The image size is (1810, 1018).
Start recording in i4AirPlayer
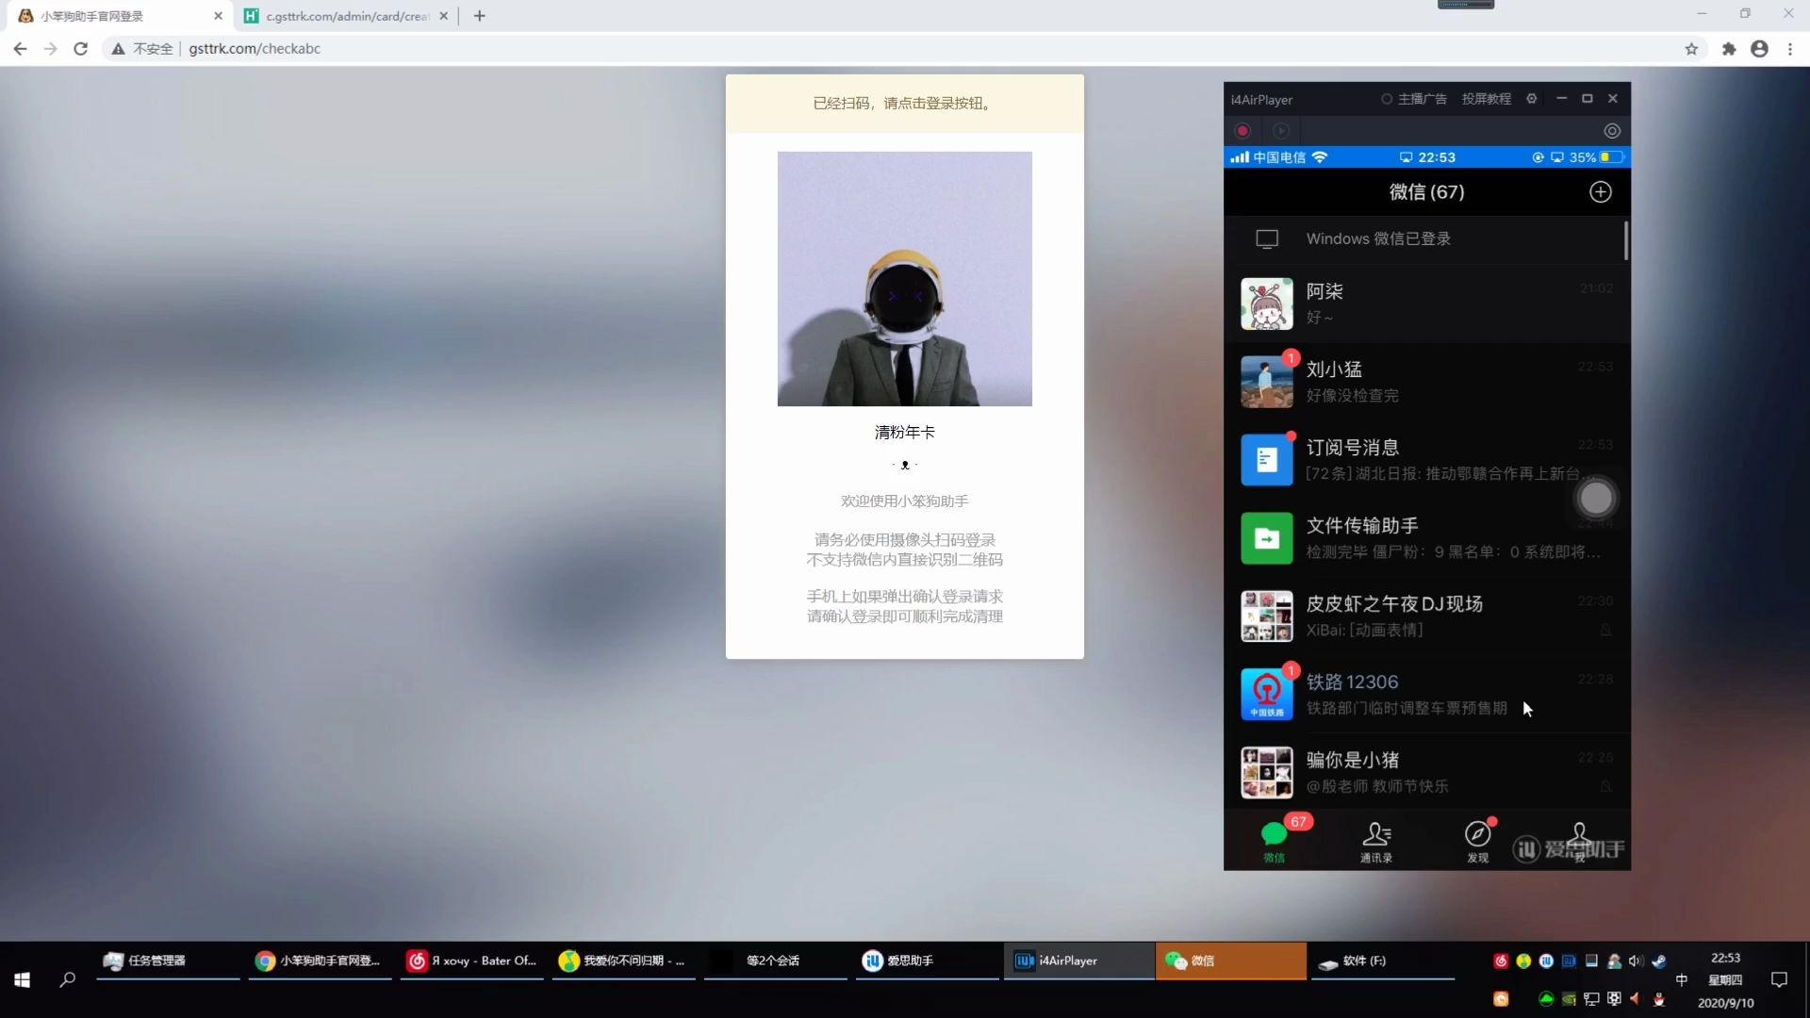1242,131
